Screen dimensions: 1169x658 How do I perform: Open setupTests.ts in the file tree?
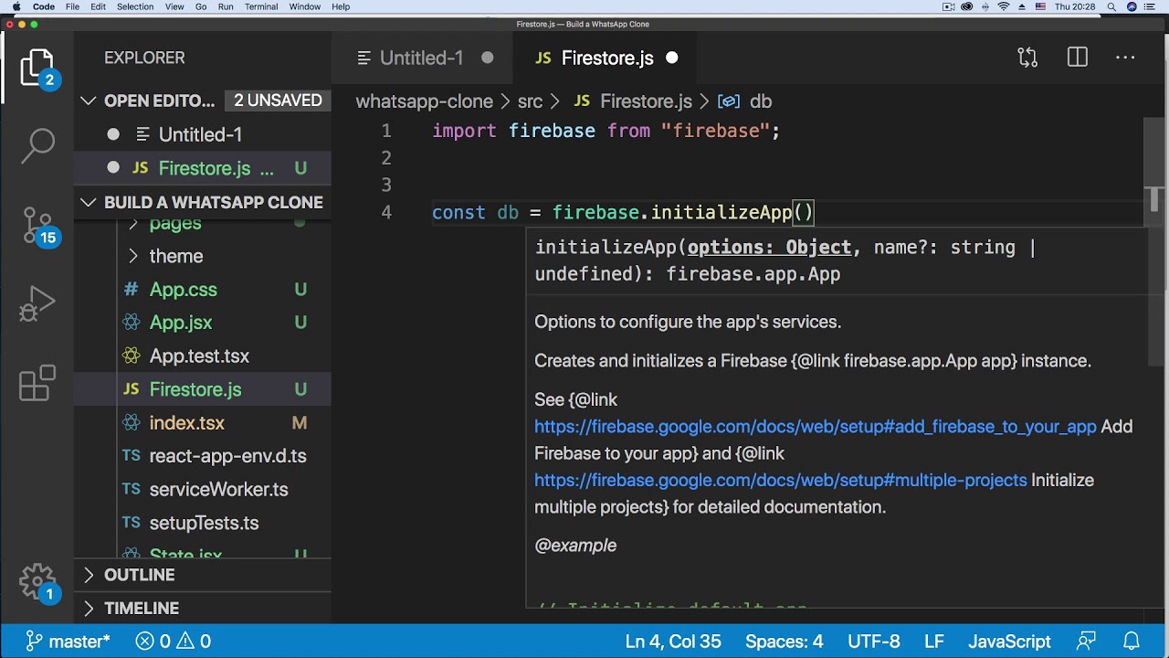203,523
